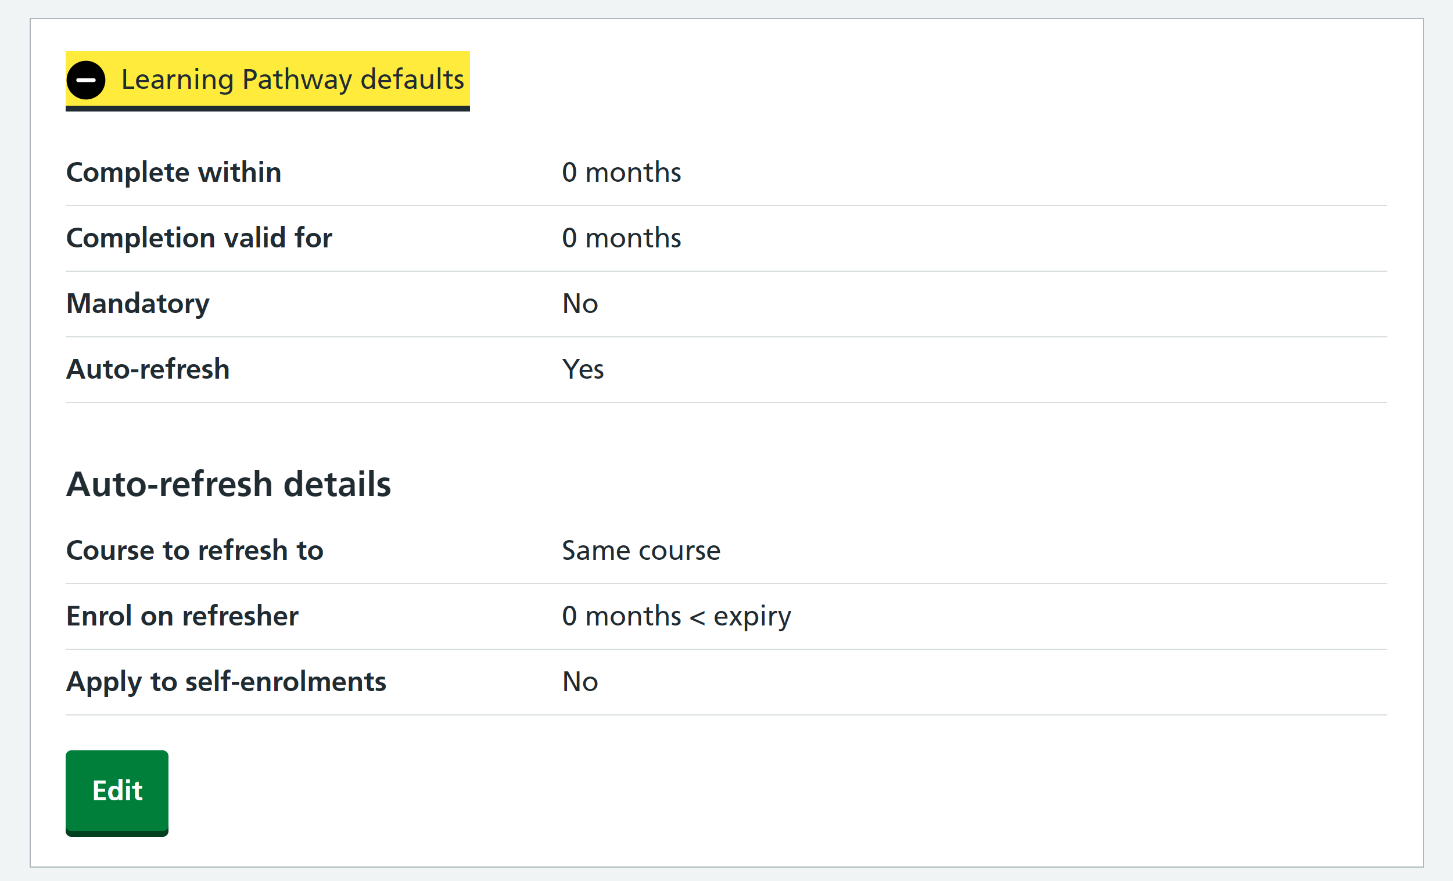The width and height of the screenshot is (1453, 881).
Task: Select the Mandatory No value
Action: tap(580, 304)
